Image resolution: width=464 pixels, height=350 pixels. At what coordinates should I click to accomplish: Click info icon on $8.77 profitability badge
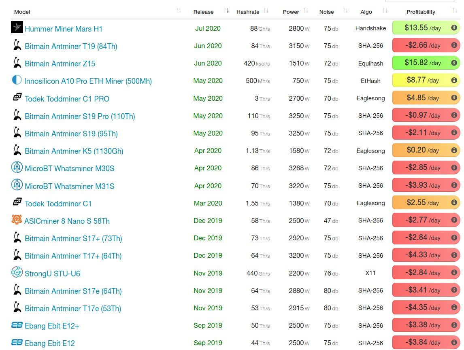click(x=454, y=81)
